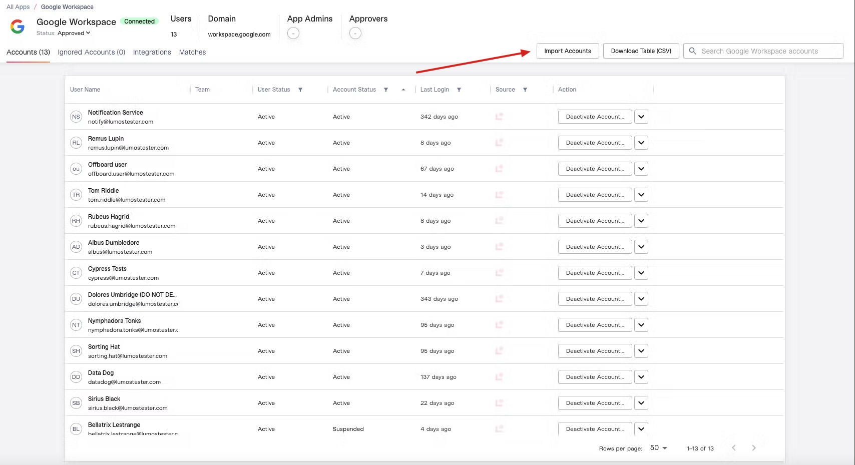
Task: Switch to the Ignored Accounts (0) tab
Action: pyautogui.click(x=92, y=52)
